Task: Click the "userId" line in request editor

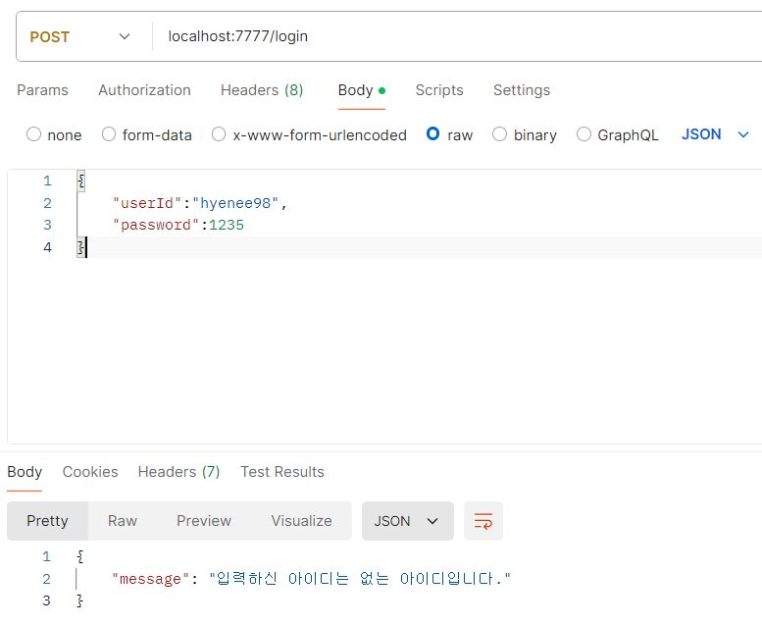Action: pos(200,203)
